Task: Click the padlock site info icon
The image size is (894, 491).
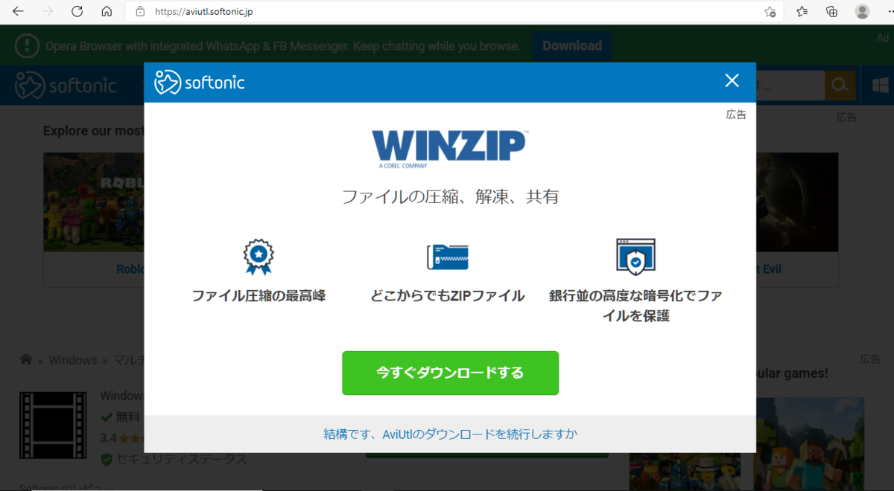Action: point(139,12)
